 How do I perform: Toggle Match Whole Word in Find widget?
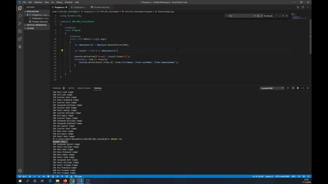[258, 16]
